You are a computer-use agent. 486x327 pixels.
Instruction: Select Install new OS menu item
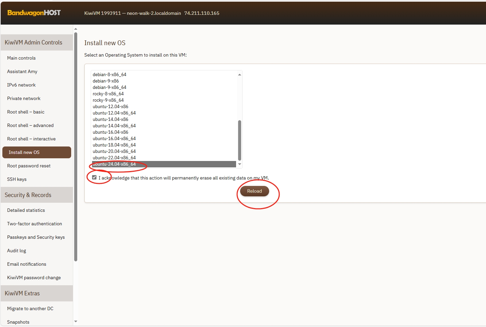click(37, 152)
